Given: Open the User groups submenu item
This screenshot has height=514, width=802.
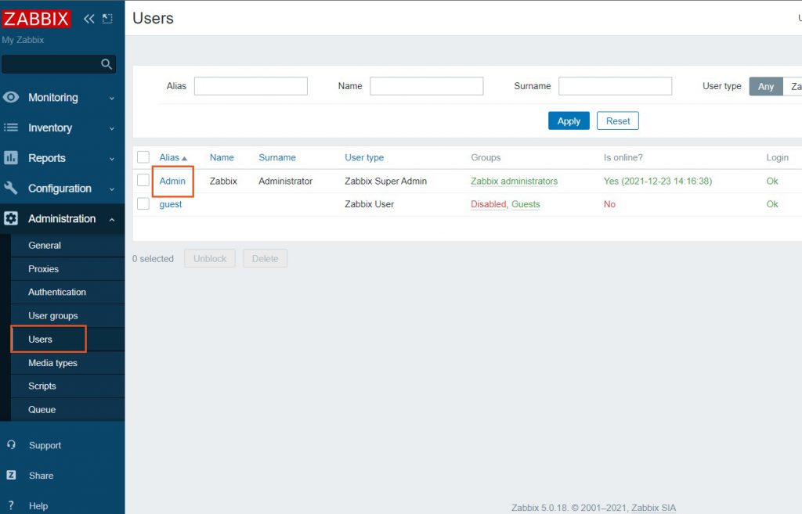Looking at the screenshot, I should [x=67, y=316].
